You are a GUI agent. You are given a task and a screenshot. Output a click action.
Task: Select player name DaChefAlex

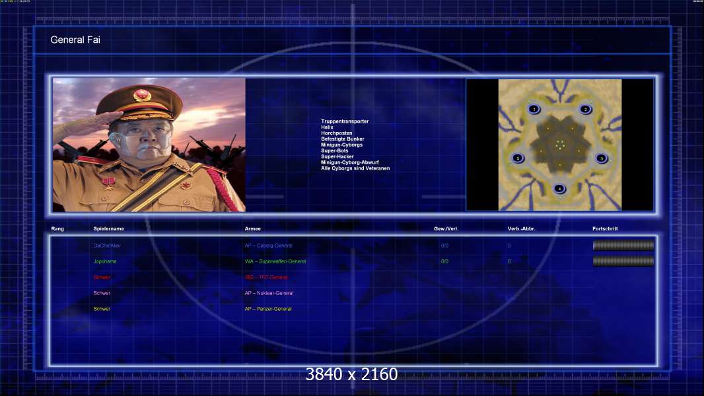106,246
